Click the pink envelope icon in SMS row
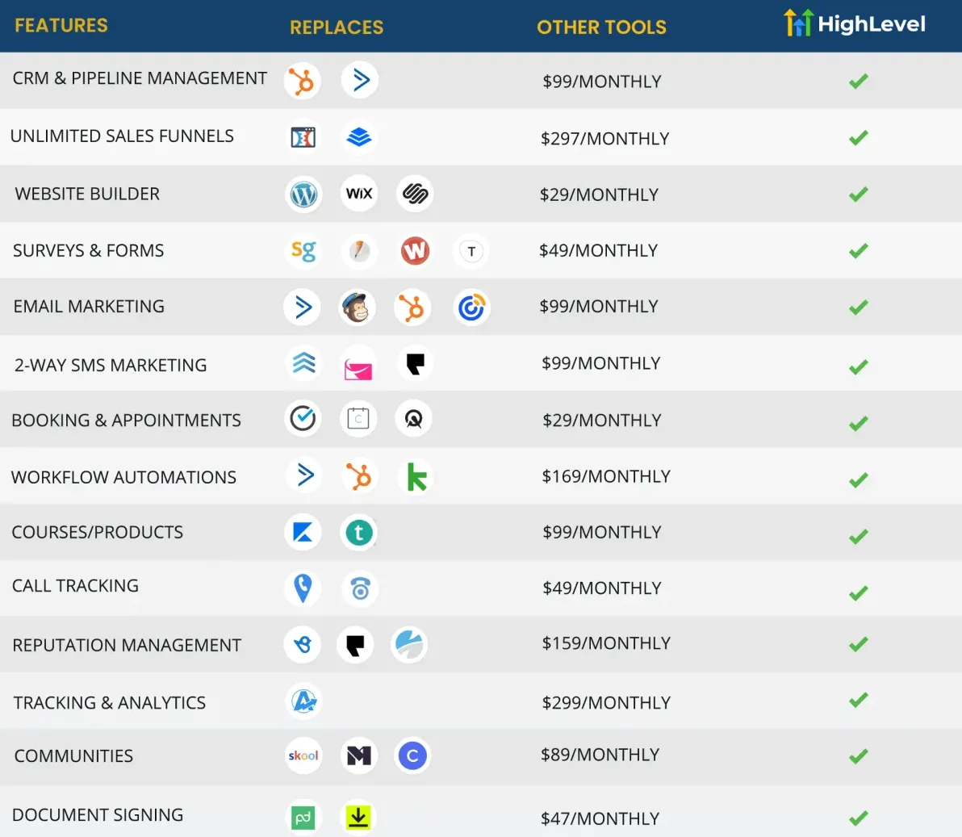 [358, 370]
